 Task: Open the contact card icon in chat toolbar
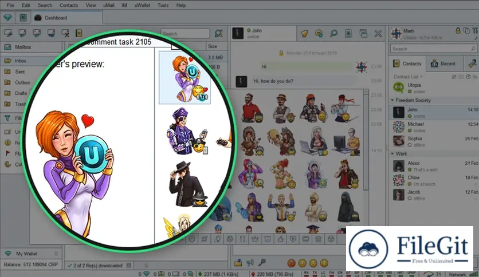[x=348, y=34]
